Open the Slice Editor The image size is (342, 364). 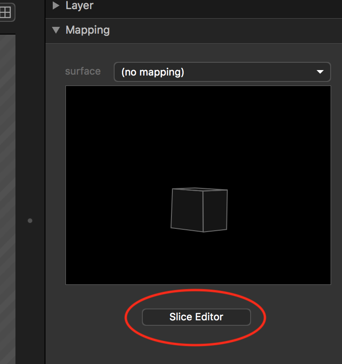[x=196, y=317]
